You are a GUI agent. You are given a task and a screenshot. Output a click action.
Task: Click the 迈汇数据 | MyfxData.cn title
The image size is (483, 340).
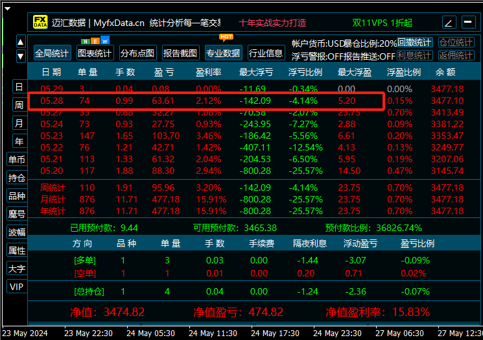click(x=98, y=23)
